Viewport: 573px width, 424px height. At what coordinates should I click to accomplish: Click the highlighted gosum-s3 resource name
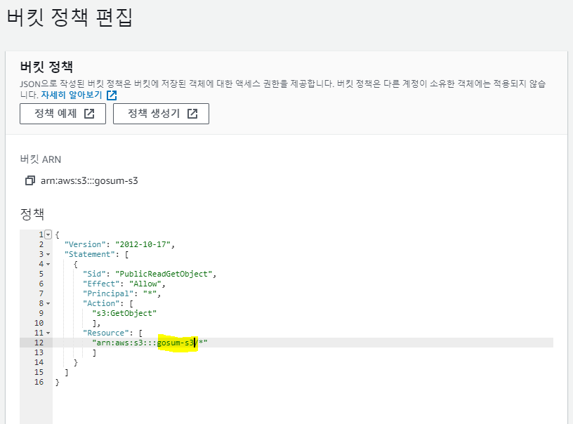point(176,343)
